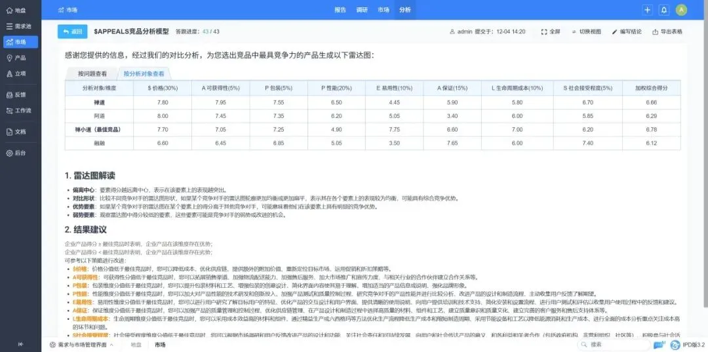Image resolution: width=708 pixels, height=352 pixels.
Task: Open 后台 settings in the sidebar
Action: [16, 153]
